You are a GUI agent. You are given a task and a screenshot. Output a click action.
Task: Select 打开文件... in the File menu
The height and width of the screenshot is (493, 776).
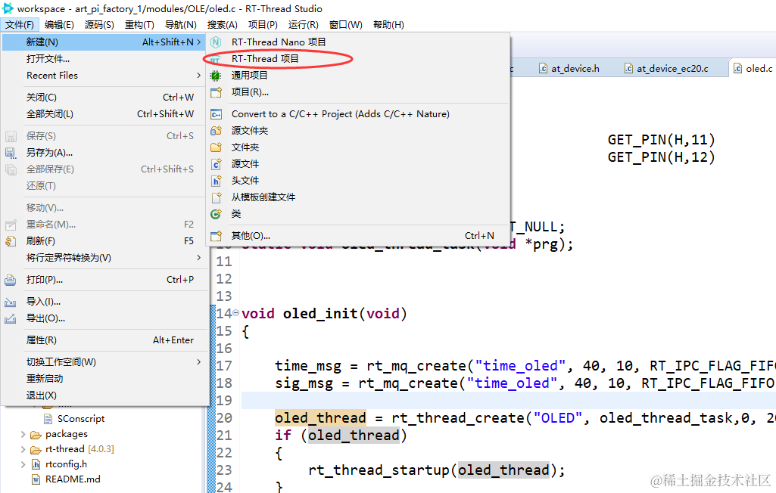[104, 59]
